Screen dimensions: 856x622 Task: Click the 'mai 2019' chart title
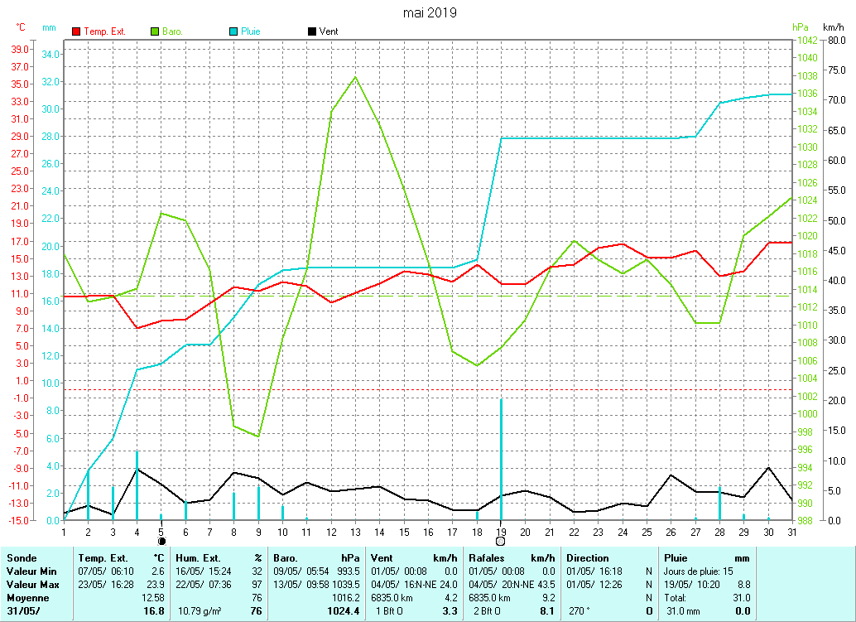429,12
